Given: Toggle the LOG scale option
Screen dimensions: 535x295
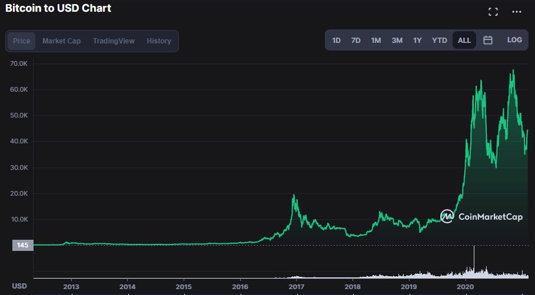Looking at the screenshot, I should (514, 40).
